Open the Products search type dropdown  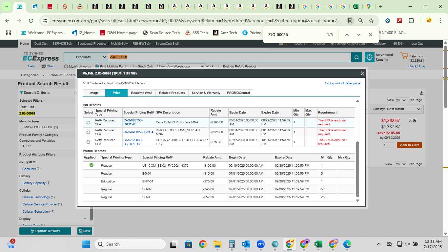pyautogui.click(x=86, y=57)
